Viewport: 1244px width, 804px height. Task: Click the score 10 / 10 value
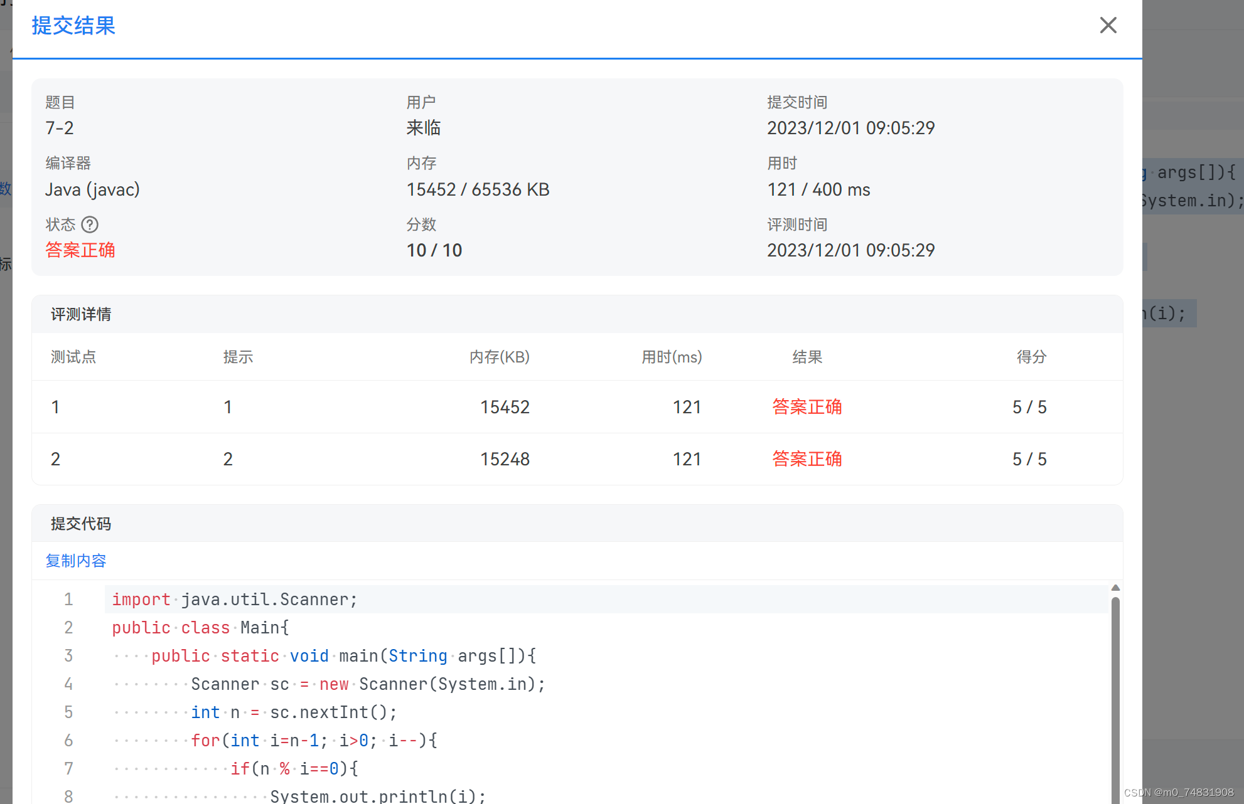point(434,250)
